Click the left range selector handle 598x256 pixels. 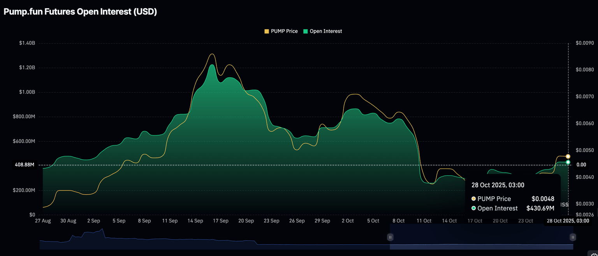390,237
